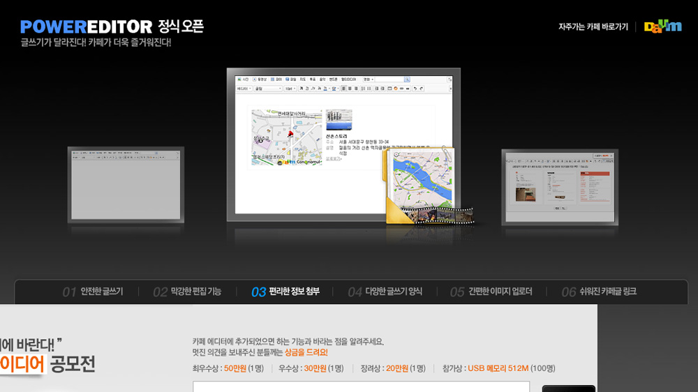The height and width of the screenshot is (392, 698).
Task: Click the POWEREDITOR logo
Action: (87, 27)
